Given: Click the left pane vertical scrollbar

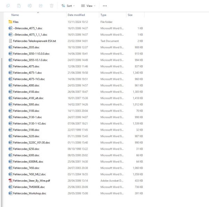Looking at the screenshot, I should [x=2, y=132].
